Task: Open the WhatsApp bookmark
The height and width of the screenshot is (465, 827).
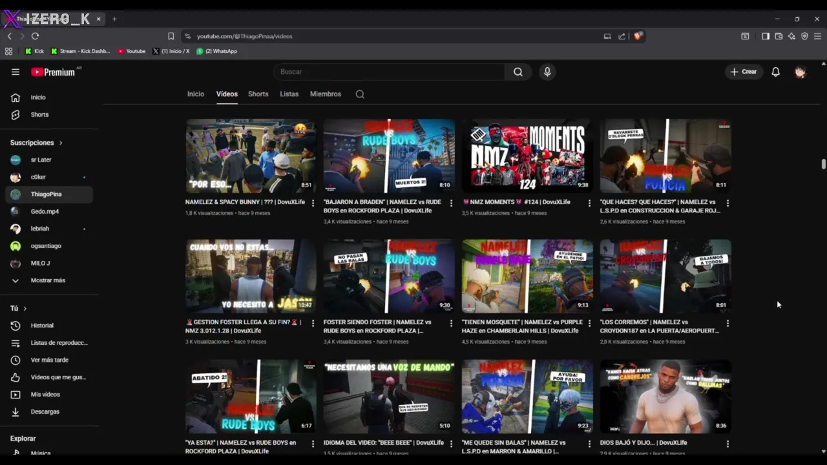Action: 217,51
